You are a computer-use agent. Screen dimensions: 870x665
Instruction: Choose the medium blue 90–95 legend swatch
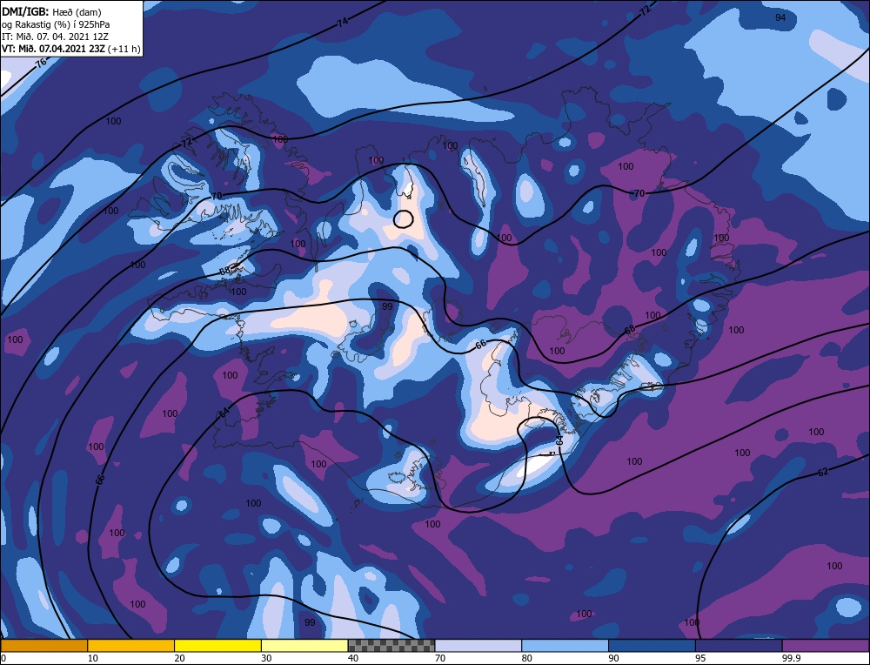click(652, 646)
